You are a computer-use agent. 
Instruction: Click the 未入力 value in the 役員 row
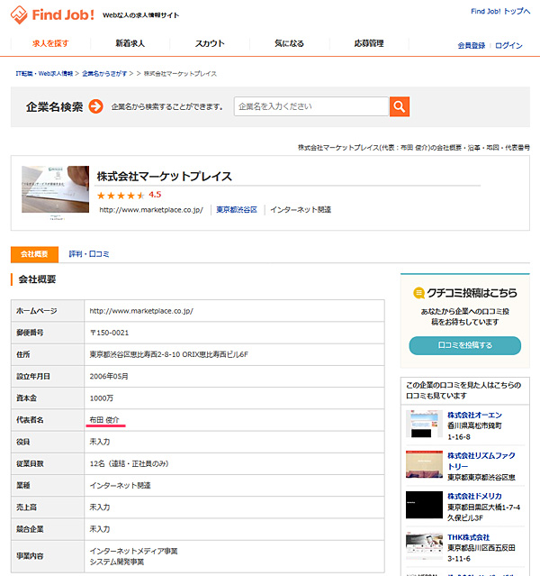[100, 442]
